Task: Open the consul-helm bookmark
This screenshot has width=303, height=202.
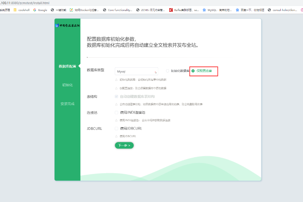Action: pyautogui.click(x=283, y=10)
